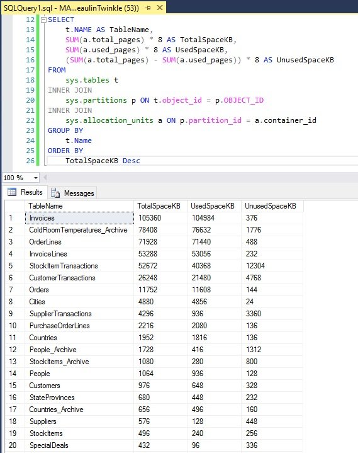Select the Cities cell
358x453 pixels.
tap(79, 302)
